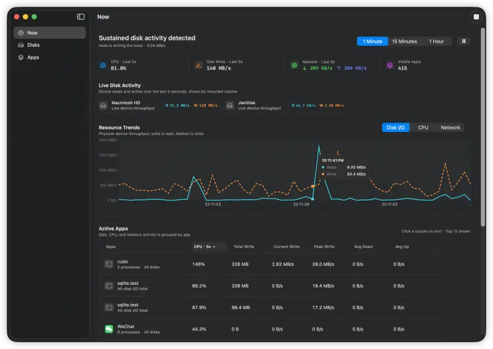
Task: Click the tooltip Read 9.00 MB/s entry
Action: 344,168
